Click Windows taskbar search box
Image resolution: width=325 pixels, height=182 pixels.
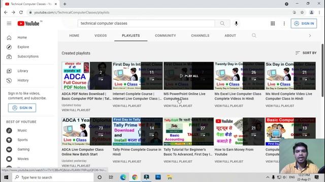pos(53,177)
